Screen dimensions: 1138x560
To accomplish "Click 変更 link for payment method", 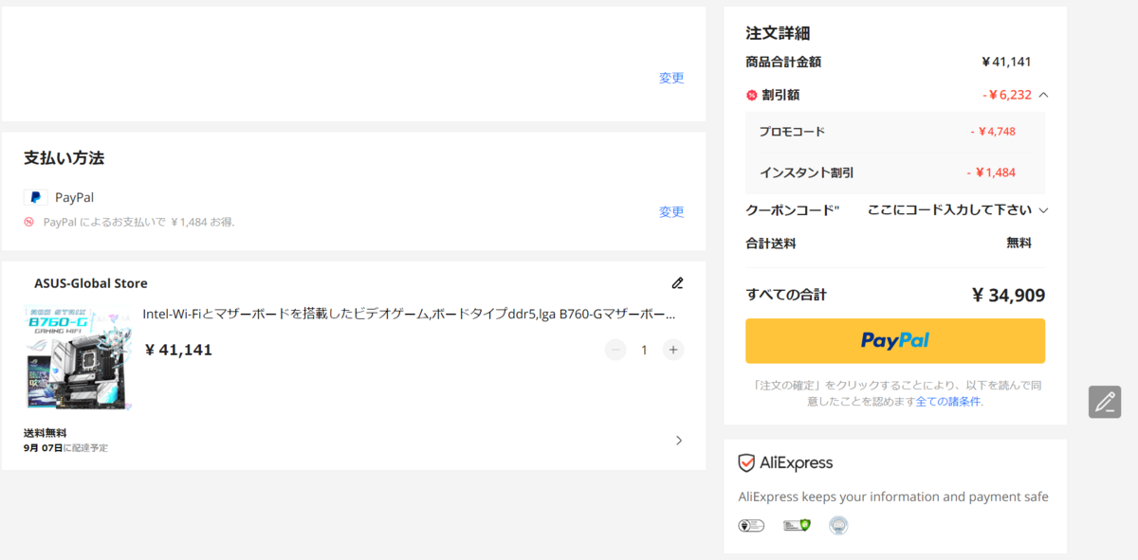I will (x=671, y=211).
